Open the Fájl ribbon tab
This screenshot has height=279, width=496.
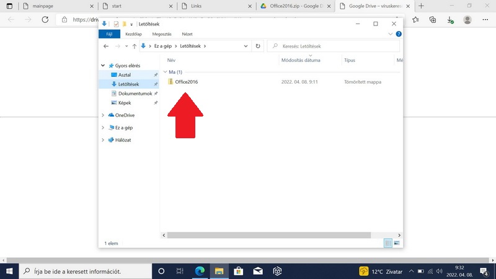click(x=110, y=34)
